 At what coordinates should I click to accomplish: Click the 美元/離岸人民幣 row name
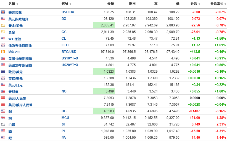point(20,105)
